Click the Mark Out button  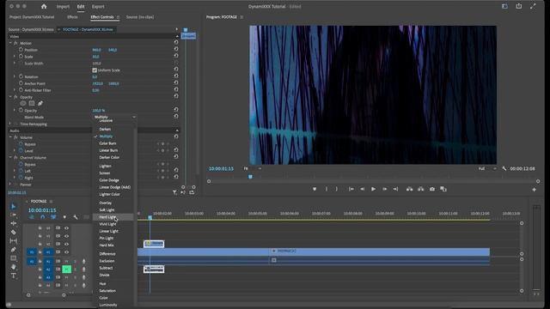(x=337, y=189)
